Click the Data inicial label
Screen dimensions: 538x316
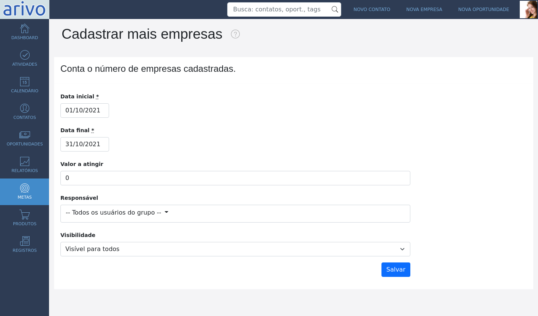click(79, 96)
